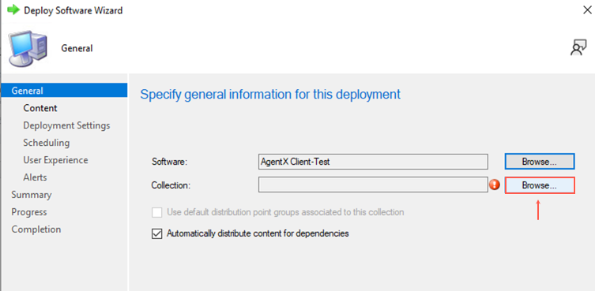The width and height of the screenshot is (595, 291).
Task: Switch to the Scheduling step
Action: (47, 143)
